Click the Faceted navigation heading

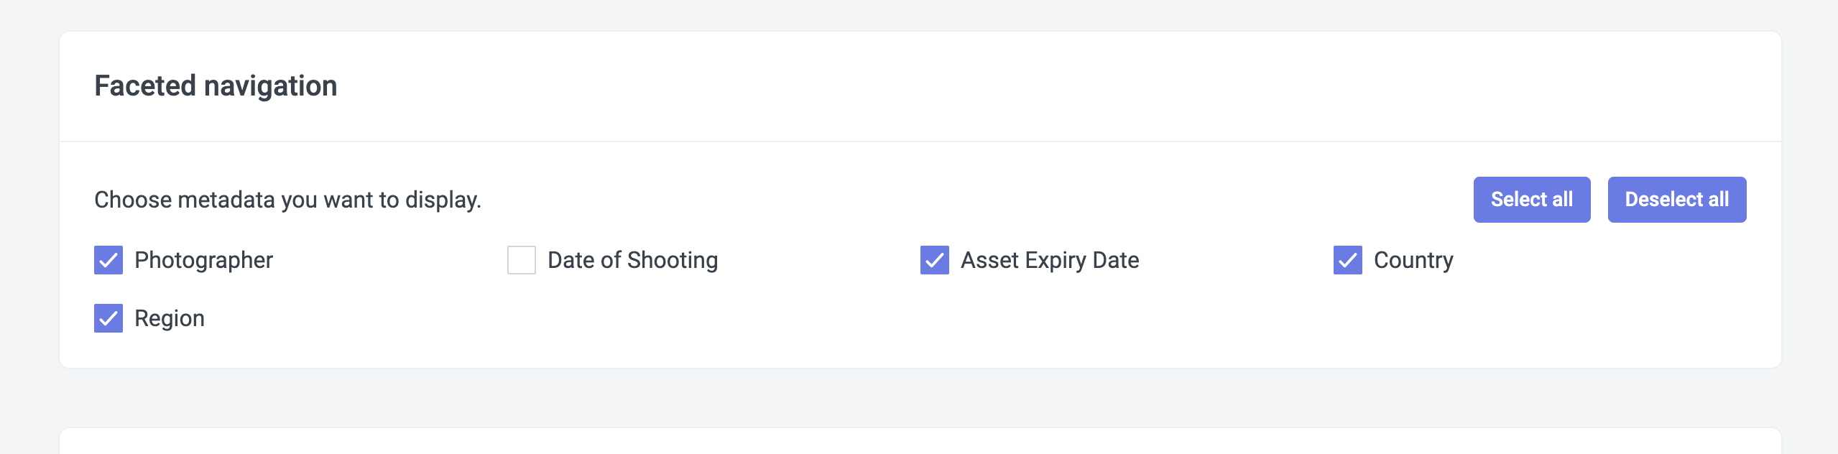[x=216, y=86]
